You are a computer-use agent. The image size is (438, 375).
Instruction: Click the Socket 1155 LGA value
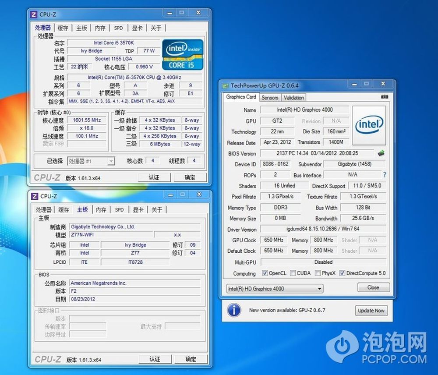click(114, 59)
